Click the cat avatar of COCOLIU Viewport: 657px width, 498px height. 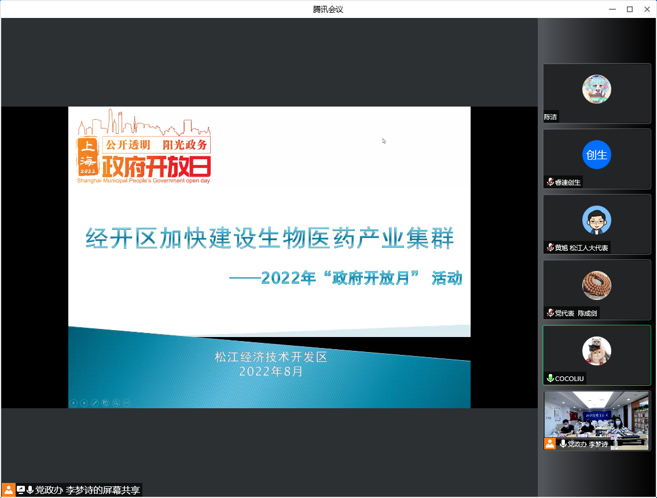pos(596,351)
